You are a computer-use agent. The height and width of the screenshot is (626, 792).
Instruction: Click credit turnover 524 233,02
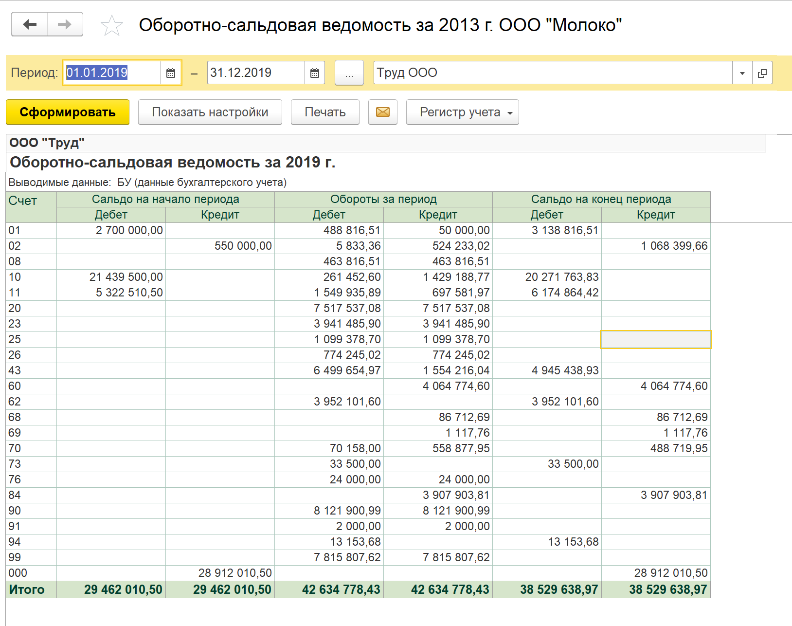[x=461, y=246]
